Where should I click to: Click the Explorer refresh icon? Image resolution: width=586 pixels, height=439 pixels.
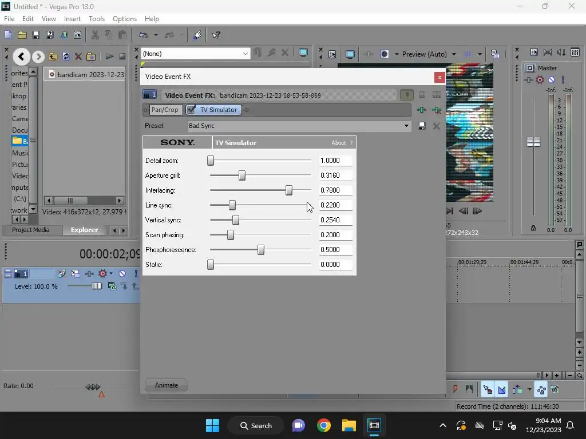(66, 57)
